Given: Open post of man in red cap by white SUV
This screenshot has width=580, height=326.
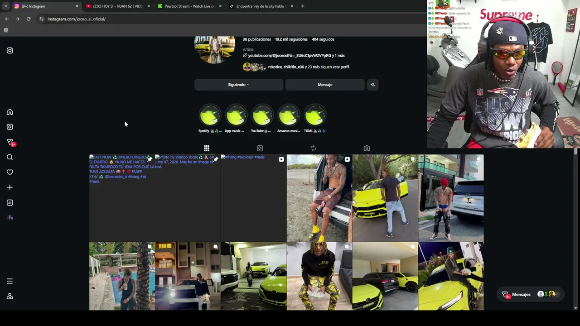Looking at the screenshot, I should click(x=451, y=198).
